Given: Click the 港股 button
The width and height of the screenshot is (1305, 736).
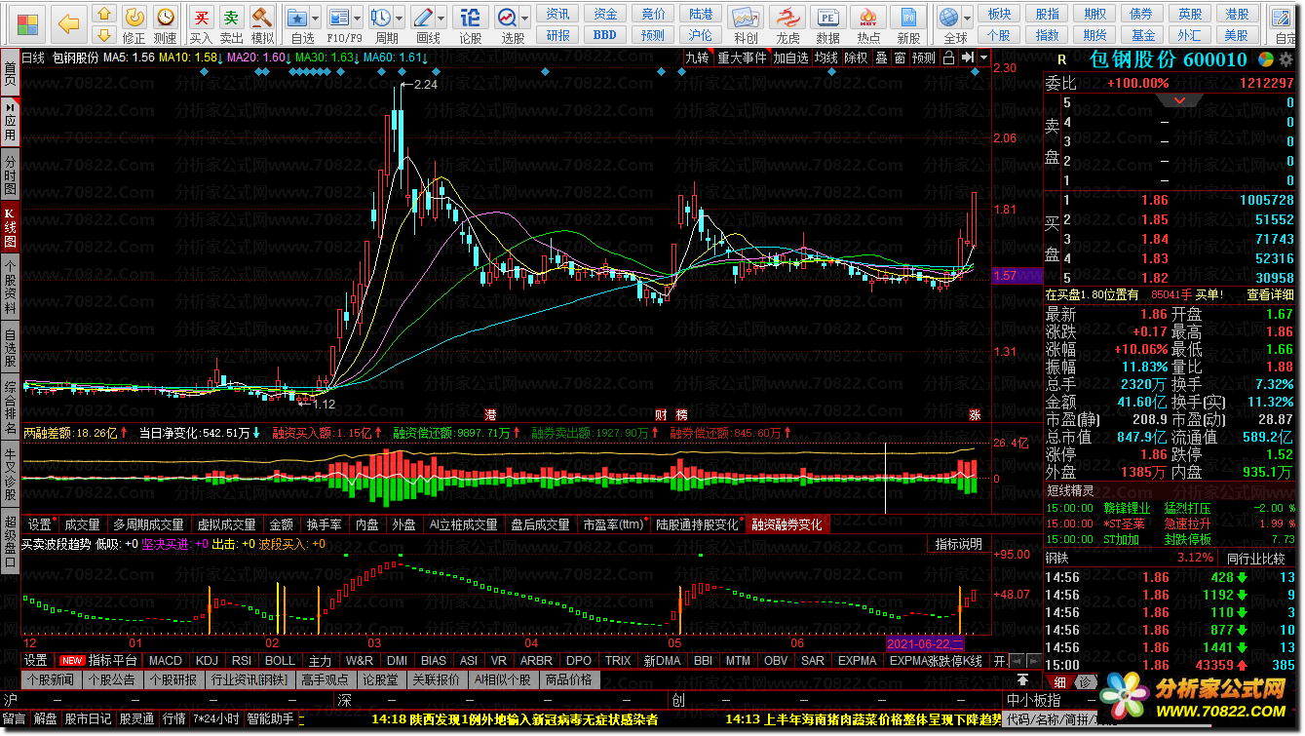Looking at the screenshot, I should pyautogui.click(x=1237, y=14).
